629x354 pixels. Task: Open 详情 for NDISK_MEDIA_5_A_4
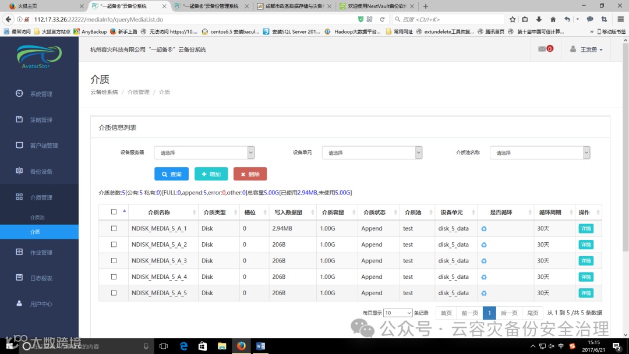[586, 277]
